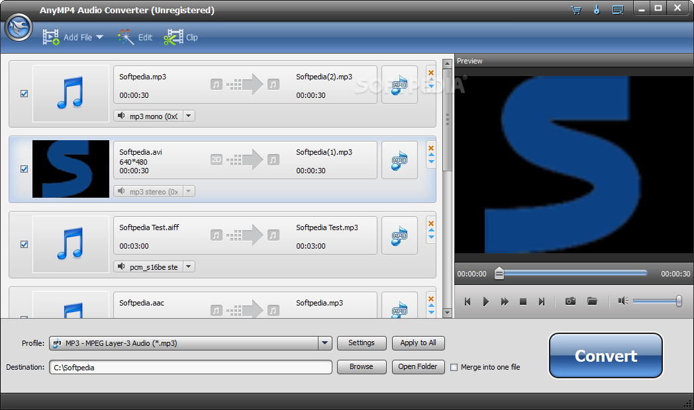
Task: Fast forward the preview
Action: (505, 302)
